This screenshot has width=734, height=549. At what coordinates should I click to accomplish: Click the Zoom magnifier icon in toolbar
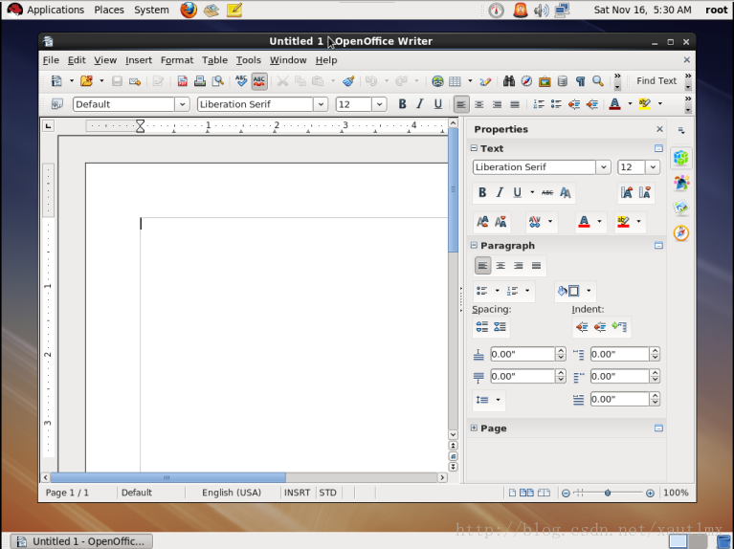[598, 81]
